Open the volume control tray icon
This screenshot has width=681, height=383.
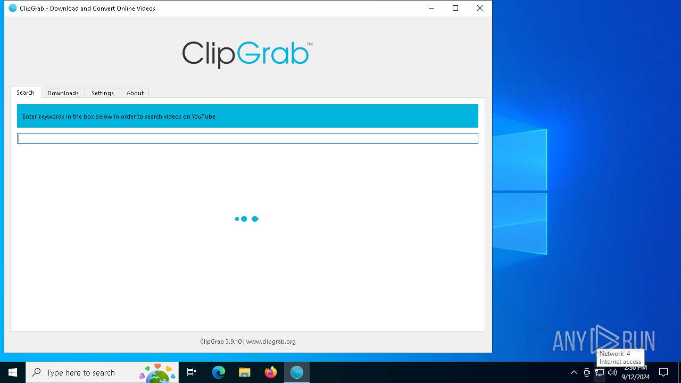click(612, 372)
